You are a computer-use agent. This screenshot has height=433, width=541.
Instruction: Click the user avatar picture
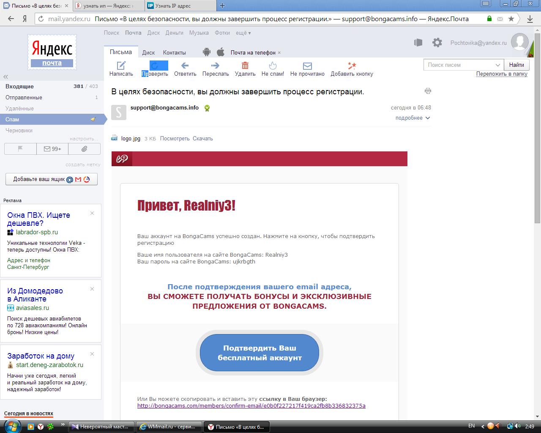coord(520,42)
